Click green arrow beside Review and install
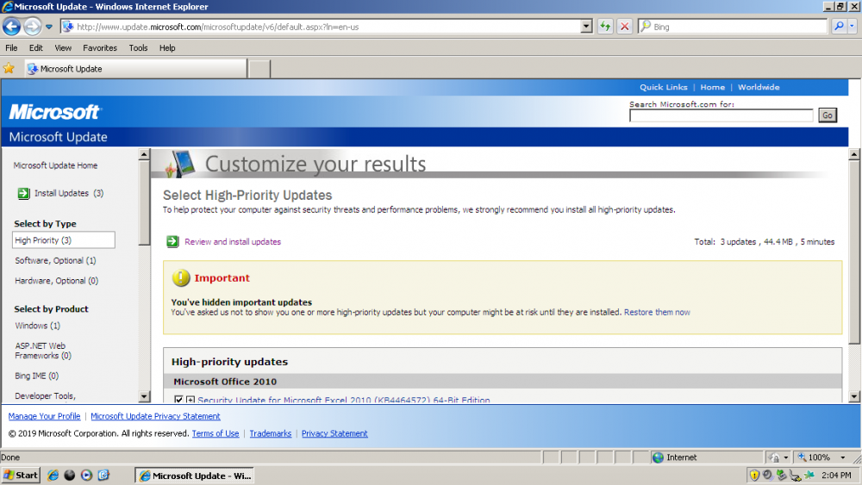862x485 pixels. (172, 242)
